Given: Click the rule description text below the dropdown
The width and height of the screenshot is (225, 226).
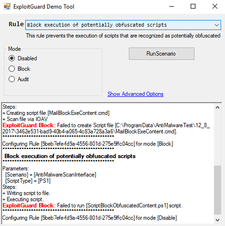Looking at the screenshot, I should click(123, 36).
